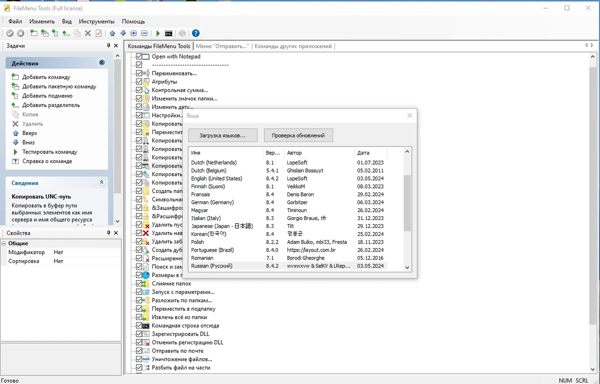Viewport: 600px width, 384px height.
Task: Switch to Команды других приложений tab
Action: click(x=293, y=46)
